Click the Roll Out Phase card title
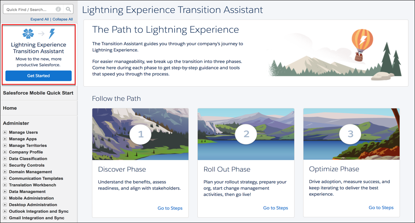The height and width of the screenshot is (223, 415). point(227,169)
